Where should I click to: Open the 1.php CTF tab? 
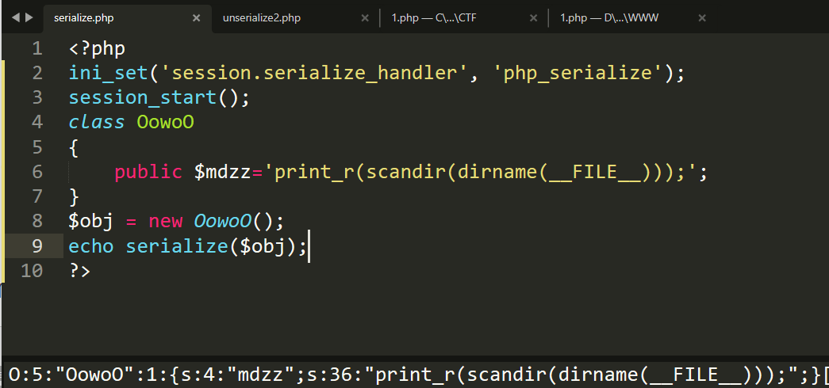pos(434,18)
